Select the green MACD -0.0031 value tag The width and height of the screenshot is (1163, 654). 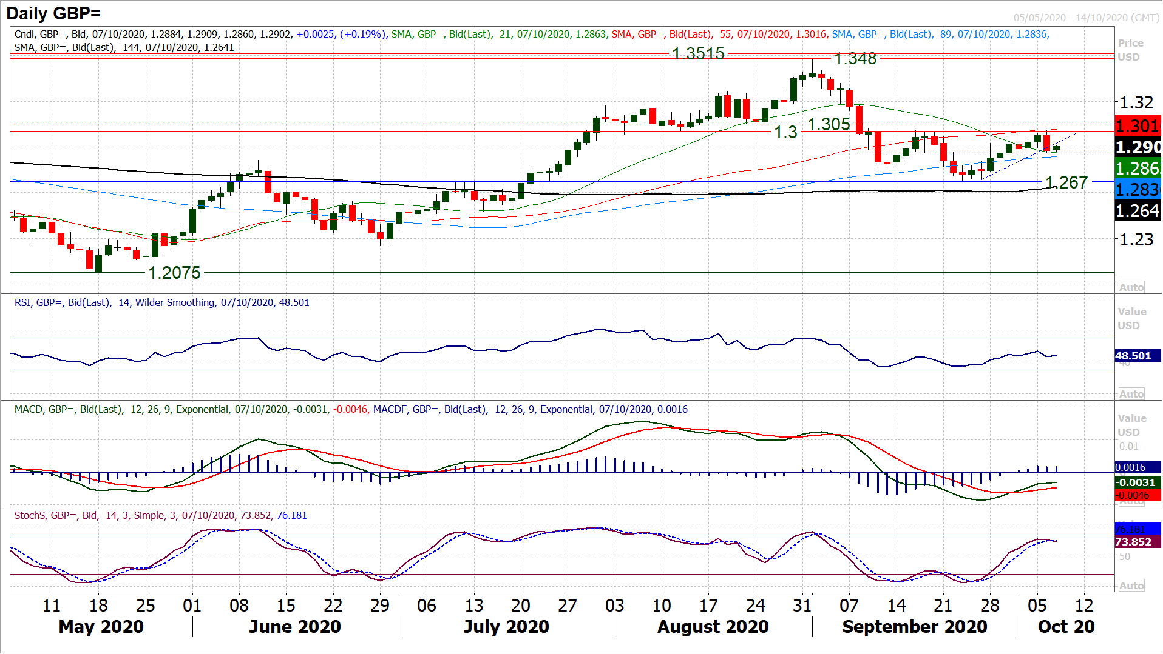(x=1137, y=482)
